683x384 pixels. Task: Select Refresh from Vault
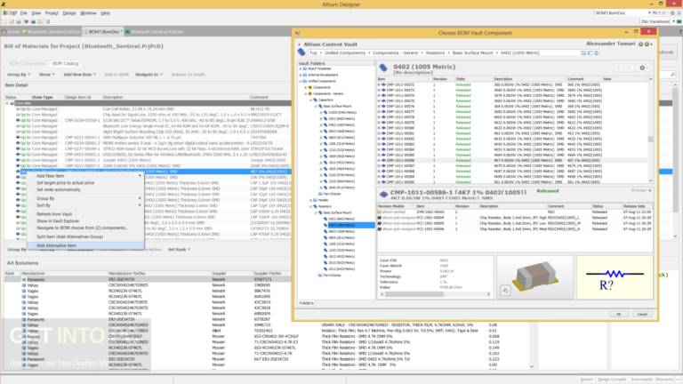click(85, 214)
